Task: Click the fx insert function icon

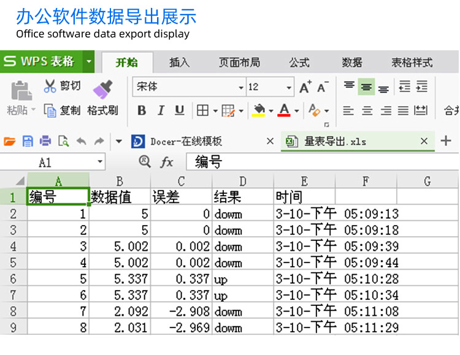Action: point(167,162)
